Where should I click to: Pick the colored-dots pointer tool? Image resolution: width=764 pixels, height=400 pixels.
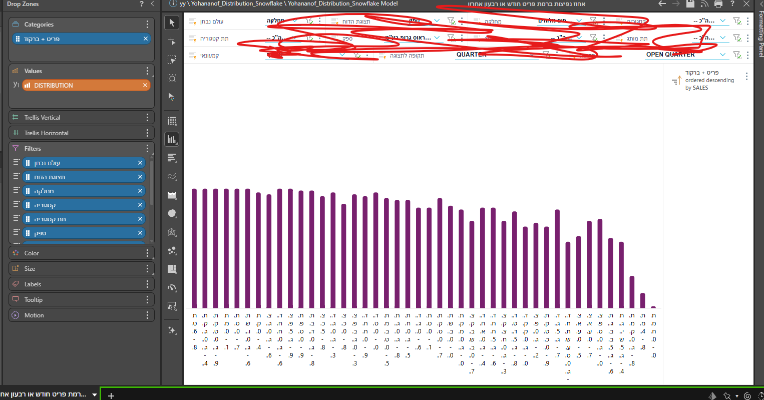tap(172, 97)
